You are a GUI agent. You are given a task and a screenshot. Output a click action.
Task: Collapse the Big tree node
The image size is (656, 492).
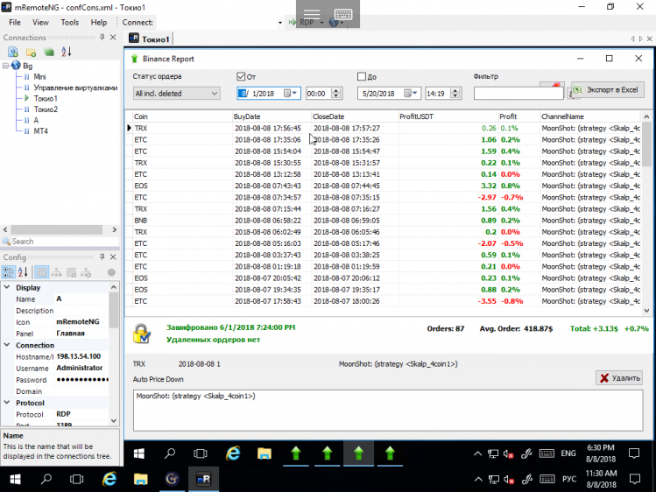pyautogui.click(x=5, y=66)
